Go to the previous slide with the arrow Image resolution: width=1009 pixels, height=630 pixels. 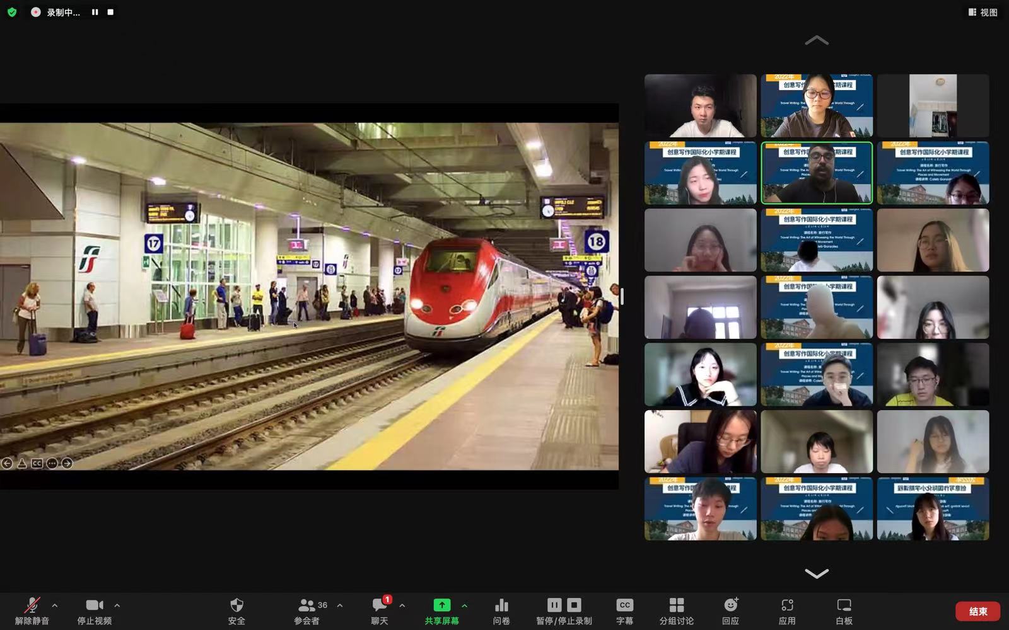pyautogui.click(x=7, y=463)
